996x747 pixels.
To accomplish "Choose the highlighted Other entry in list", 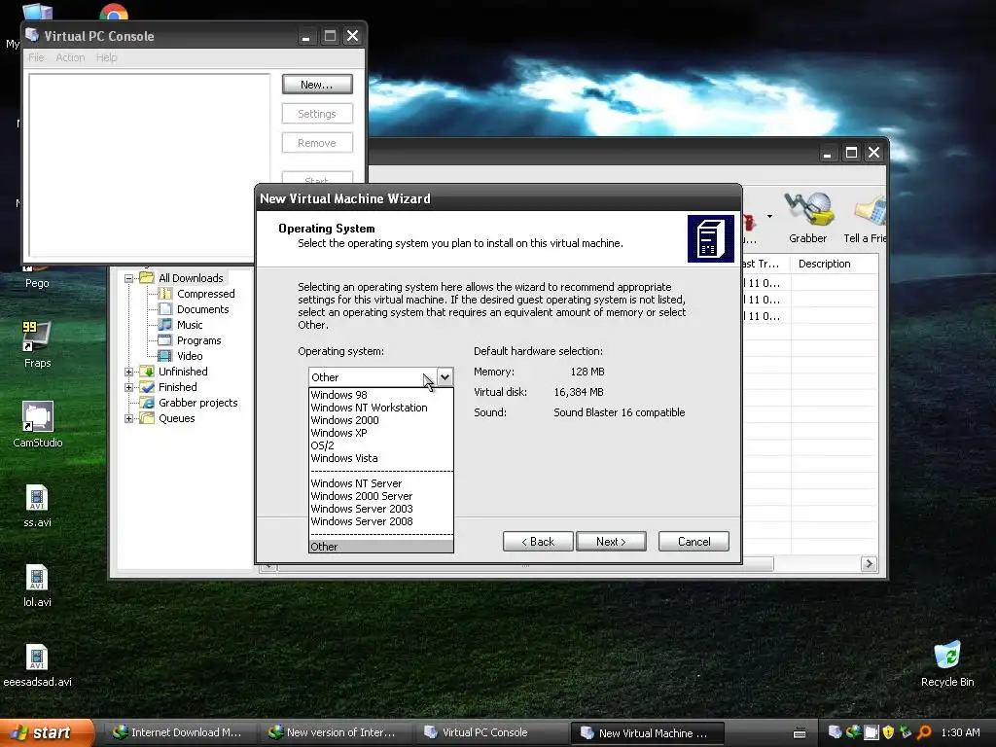I will pos(381,547).
